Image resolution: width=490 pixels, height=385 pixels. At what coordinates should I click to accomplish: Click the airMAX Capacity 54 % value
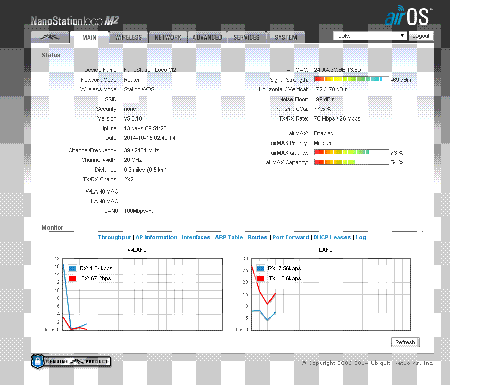tap(397, 162)
